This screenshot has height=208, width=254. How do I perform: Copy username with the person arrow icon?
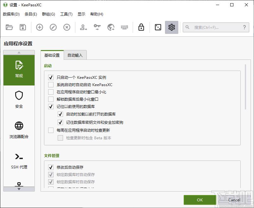[83, 27]
